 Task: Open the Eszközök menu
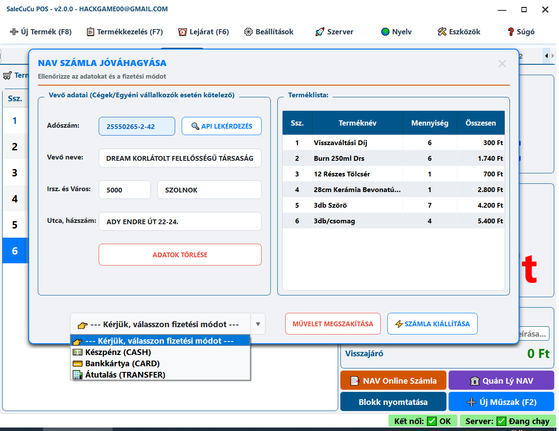(x=459, y=32)
